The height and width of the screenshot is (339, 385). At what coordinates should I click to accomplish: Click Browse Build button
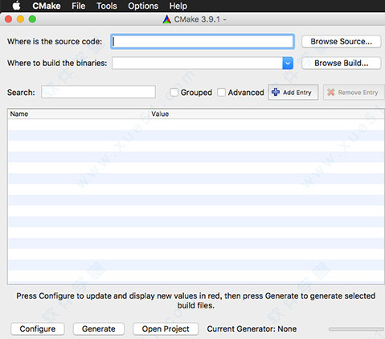click(341, 63)
